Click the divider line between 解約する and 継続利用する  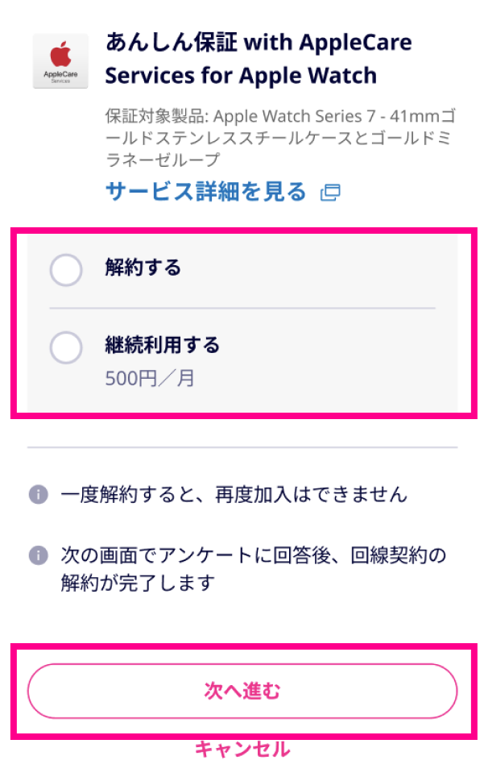[242, 309]
